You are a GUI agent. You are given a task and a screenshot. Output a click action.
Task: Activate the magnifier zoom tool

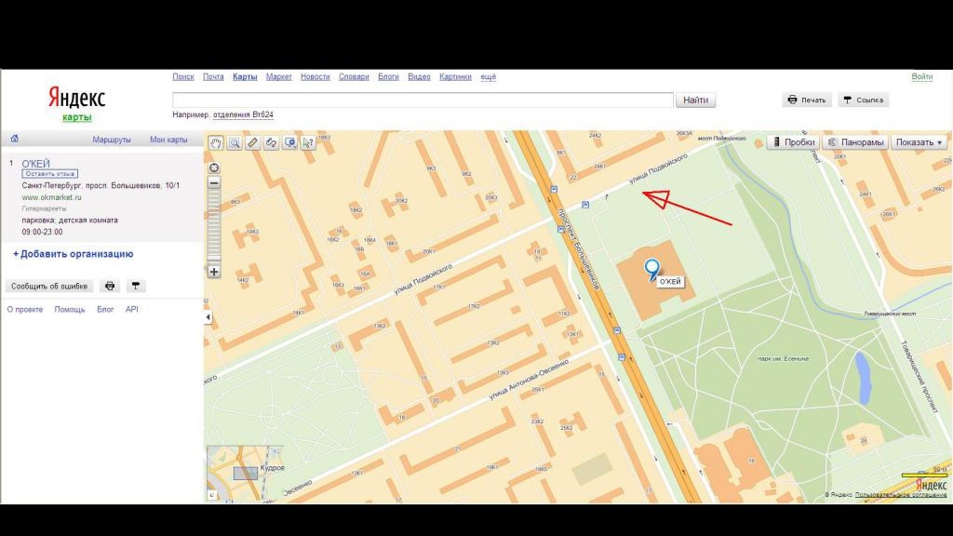(x=234, y=142)
